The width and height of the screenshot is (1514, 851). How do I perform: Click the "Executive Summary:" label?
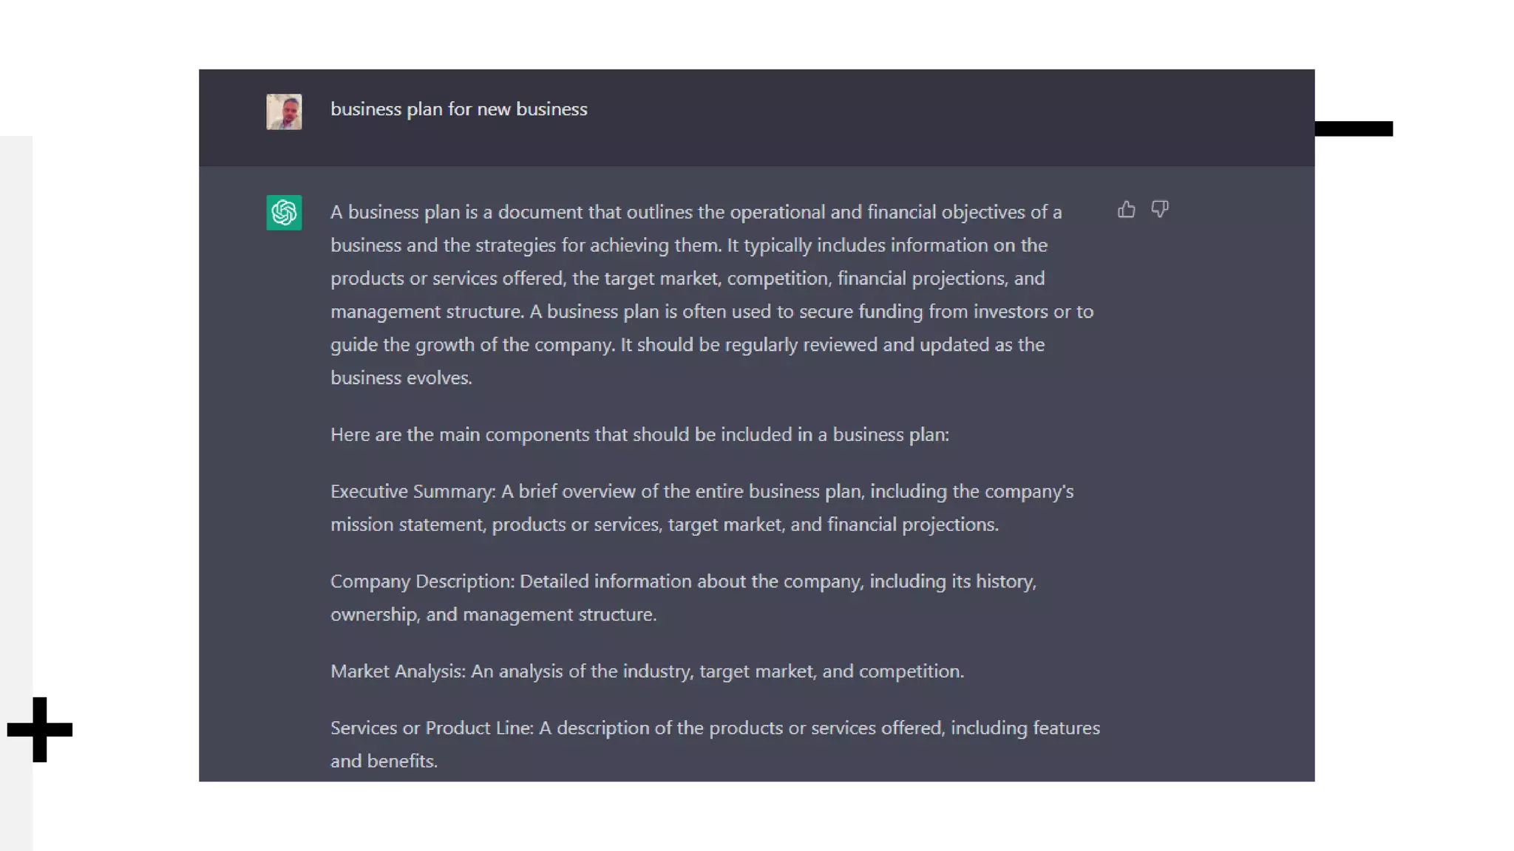[413, 491]
